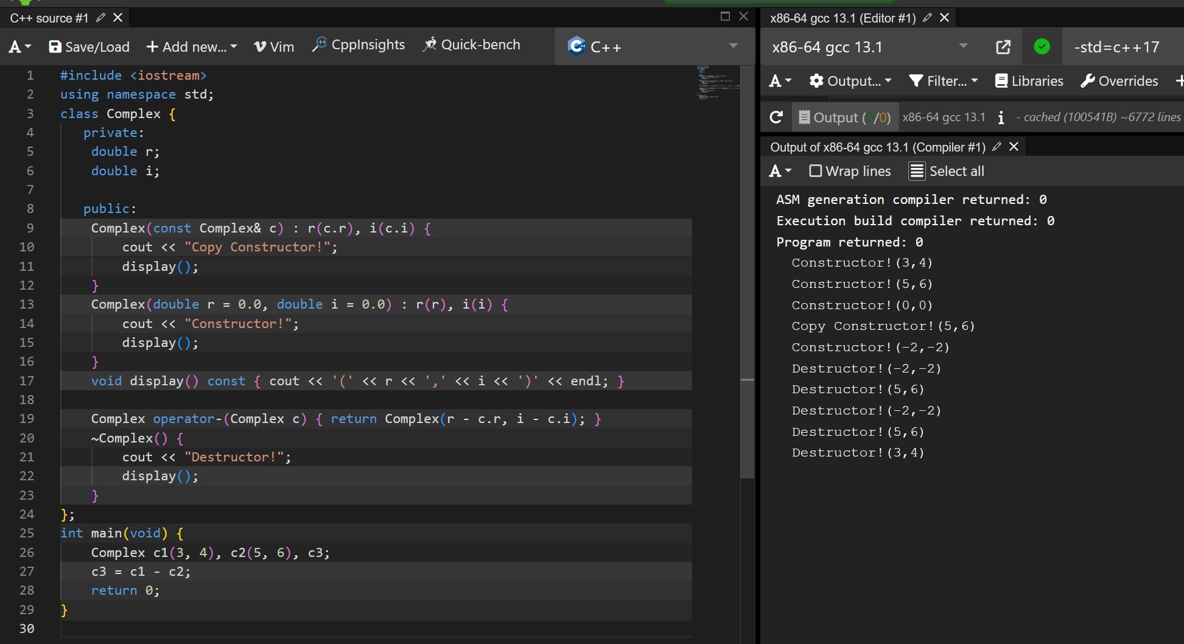Click output line "Constructor!(-2,-2)"
This screenshot has width=1184, height=644.
pyautogui.click(x=870, y=347)
